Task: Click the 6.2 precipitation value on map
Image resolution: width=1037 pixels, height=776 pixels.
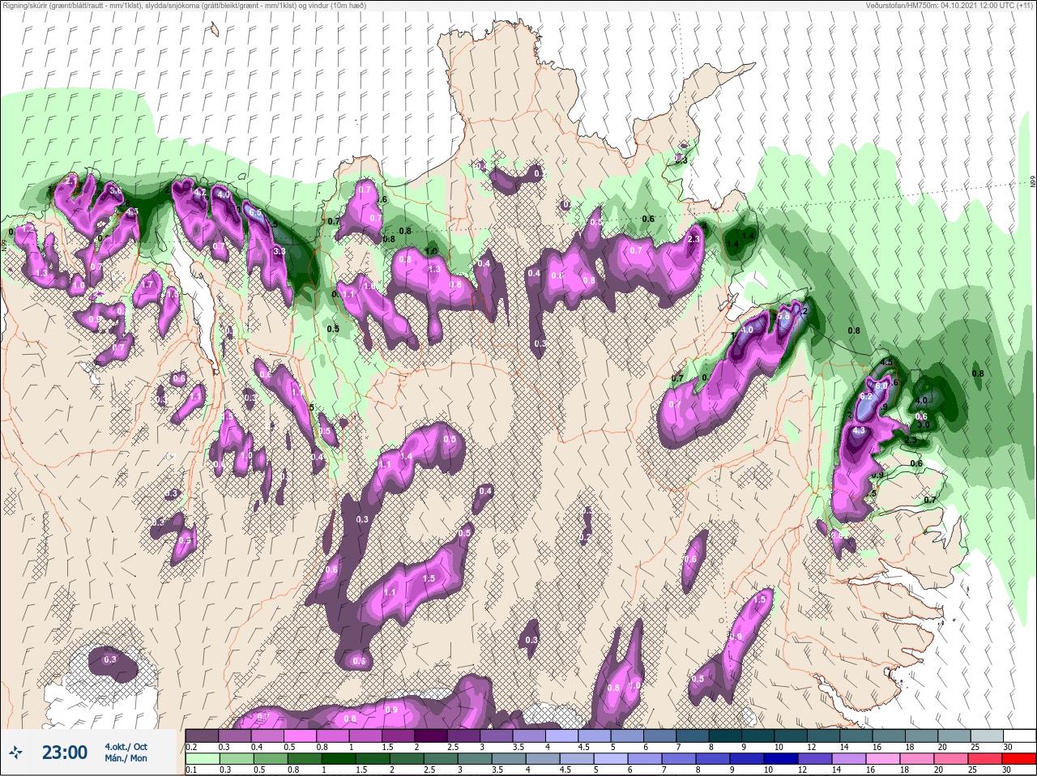Action: [x=866, y=397]
